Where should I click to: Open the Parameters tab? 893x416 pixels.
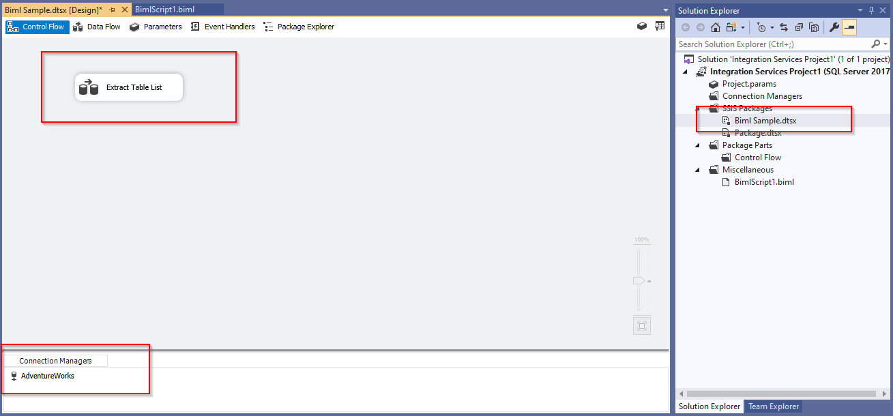156,27
